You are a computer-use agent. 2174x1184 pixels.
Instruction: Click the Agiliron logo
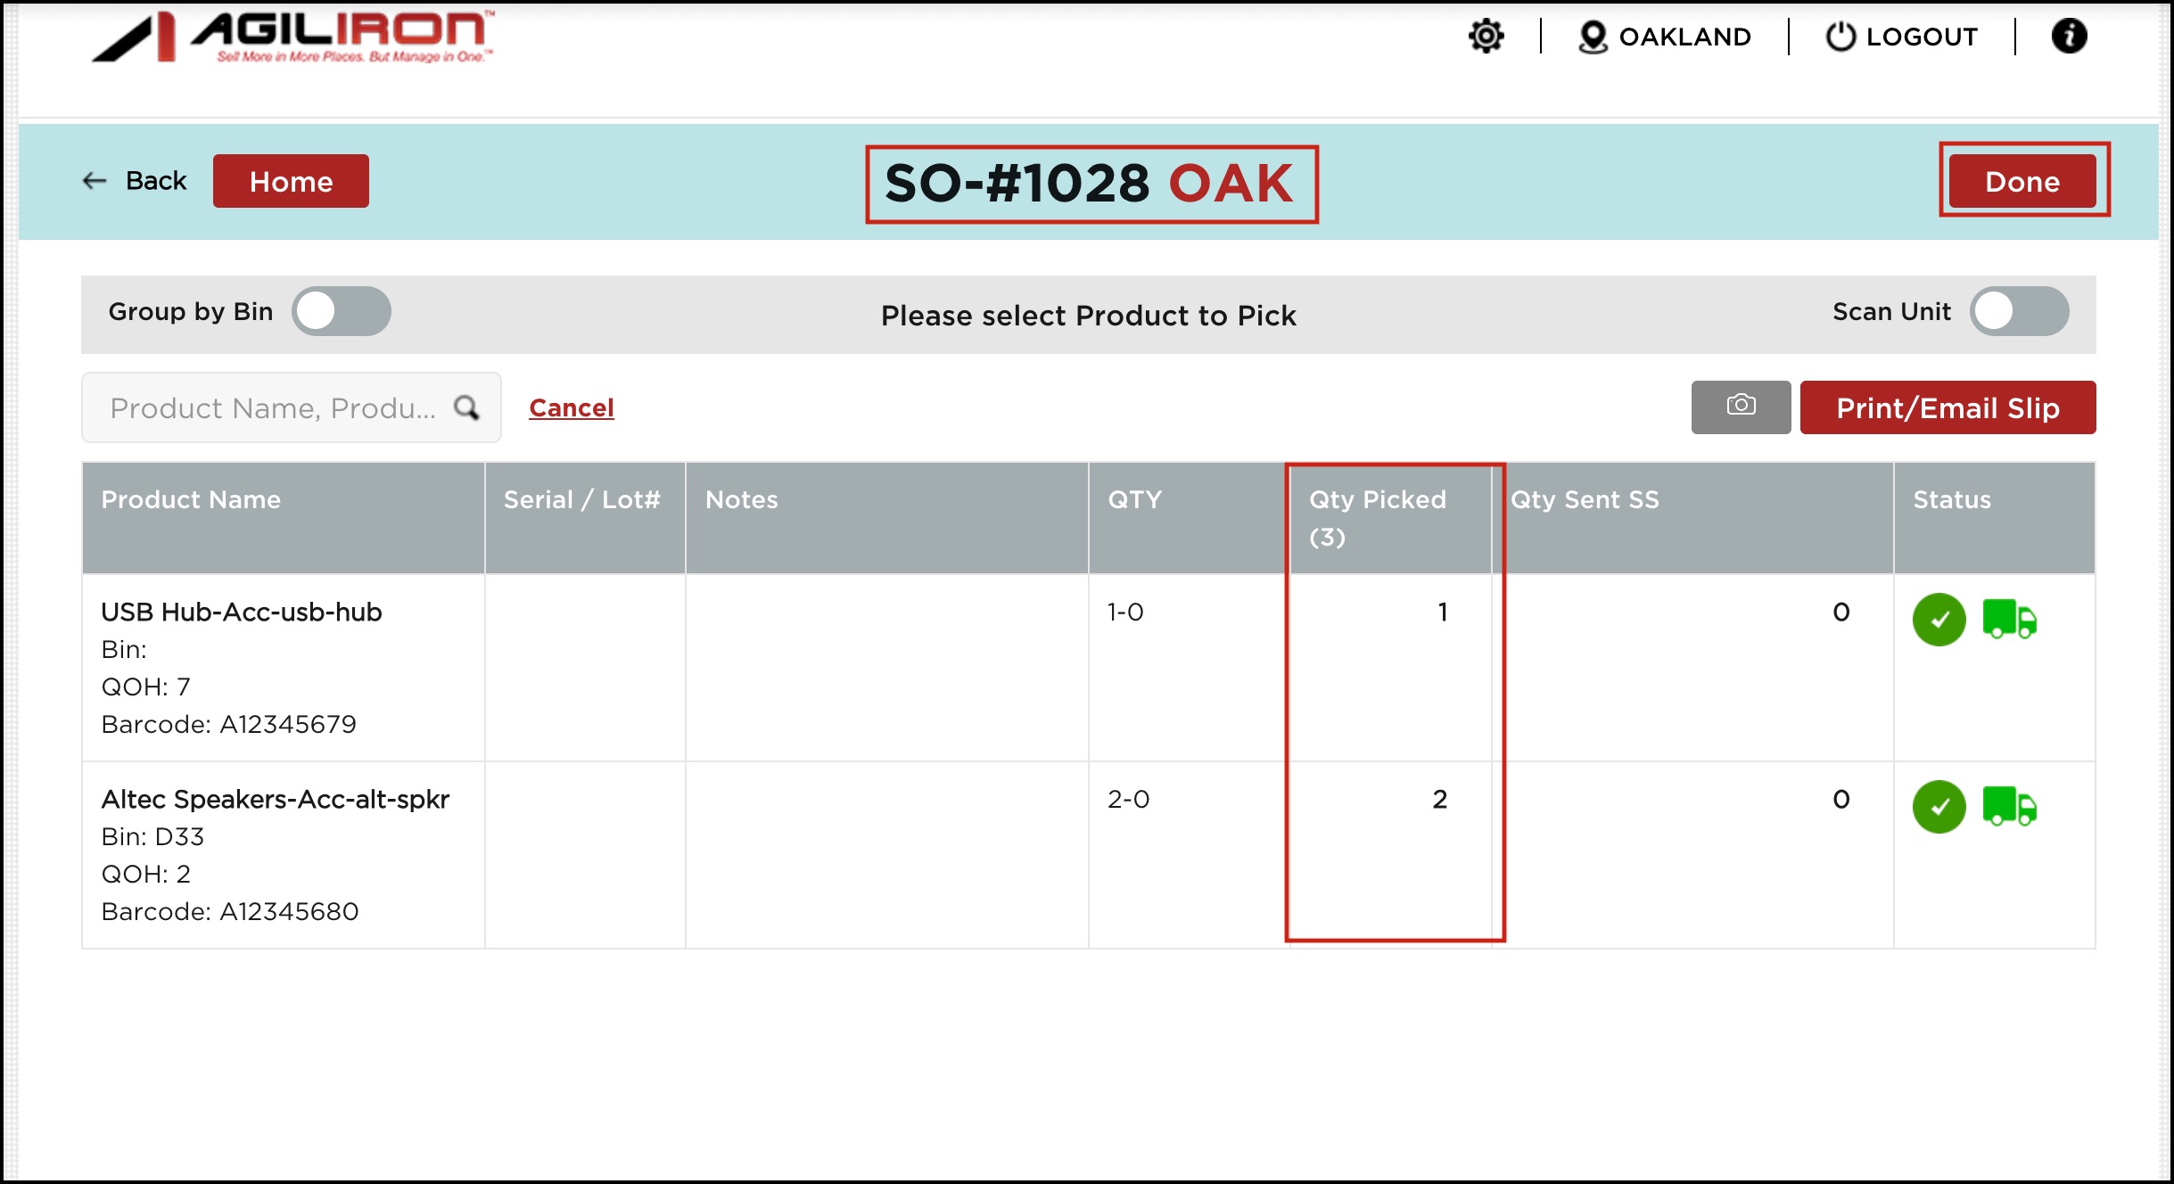click(294, 37)
